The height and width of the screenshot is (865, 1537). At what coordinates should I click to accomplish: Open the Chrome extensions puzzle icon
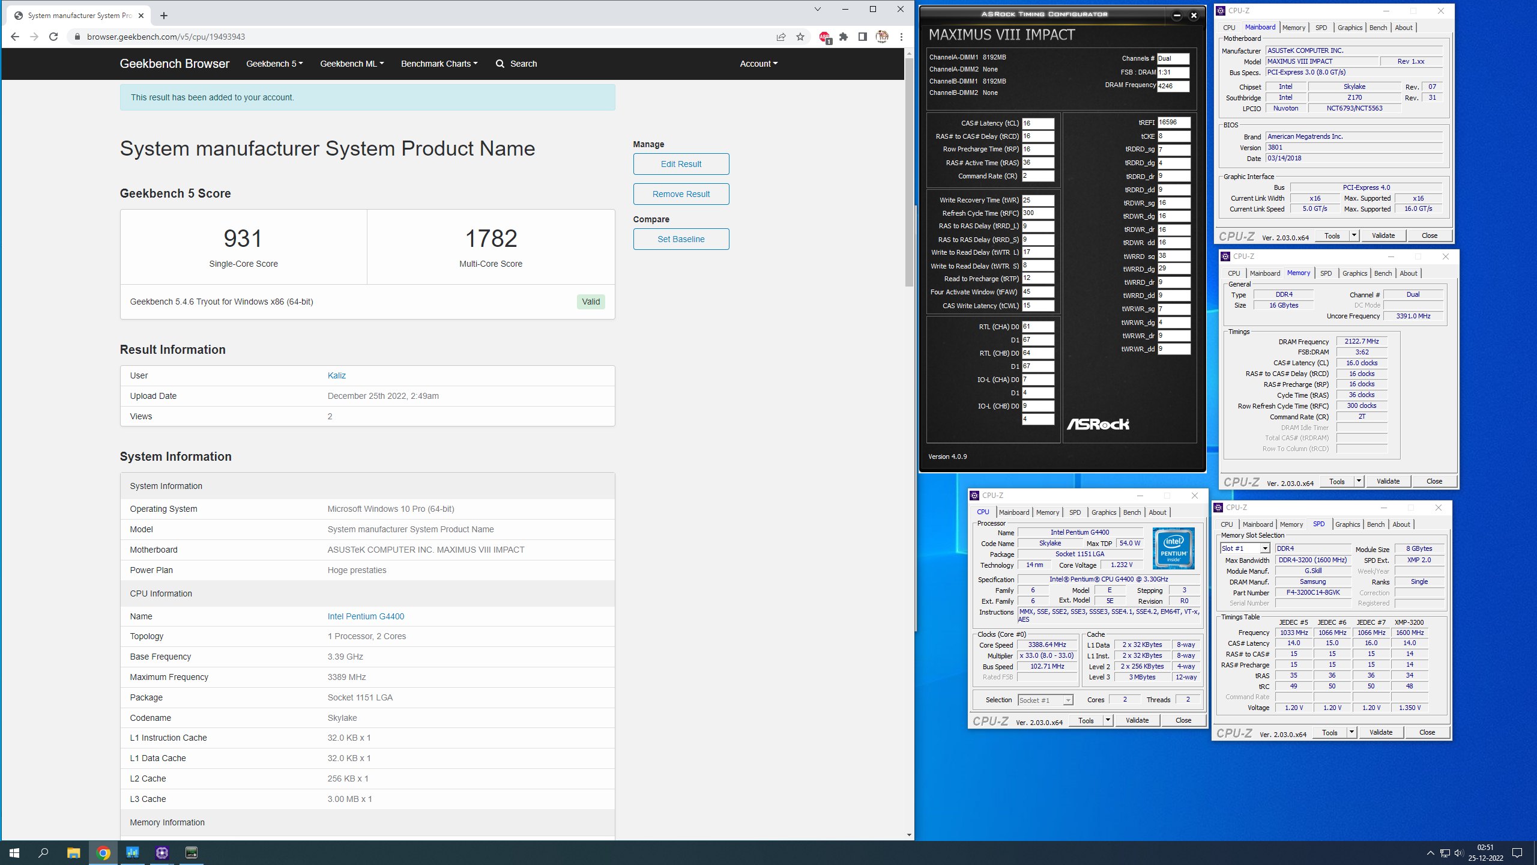pos(844,37)
